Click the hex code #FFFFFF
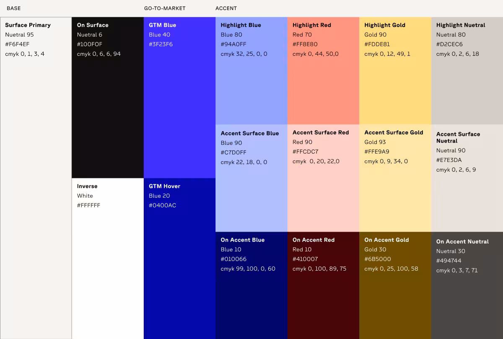Viewport: 503px width, 339px height. point(88,205)
